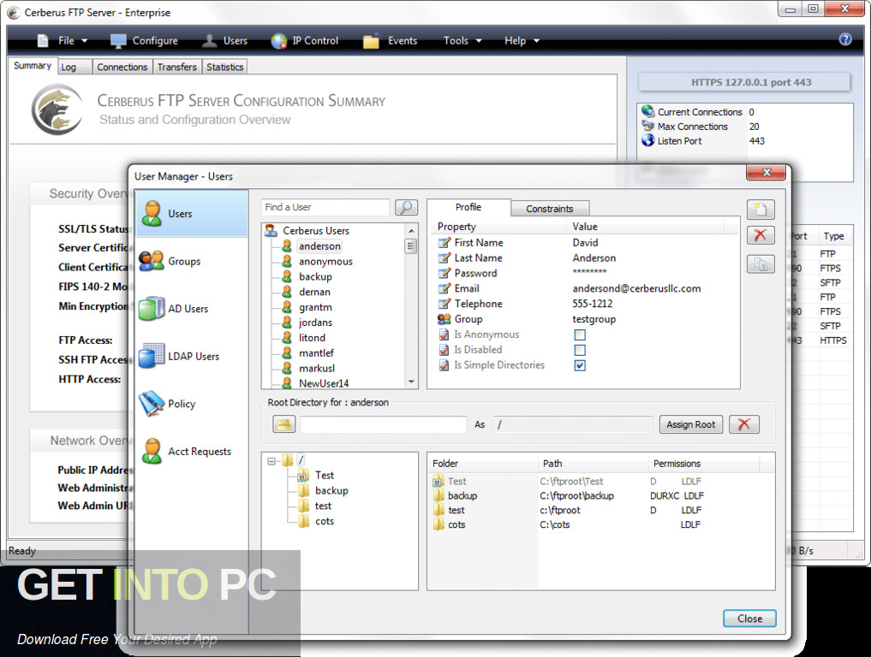Screen dimensions: 871x657
Task: Toggle the Is Disabled checkbox
Action: [x=580, y=350]
